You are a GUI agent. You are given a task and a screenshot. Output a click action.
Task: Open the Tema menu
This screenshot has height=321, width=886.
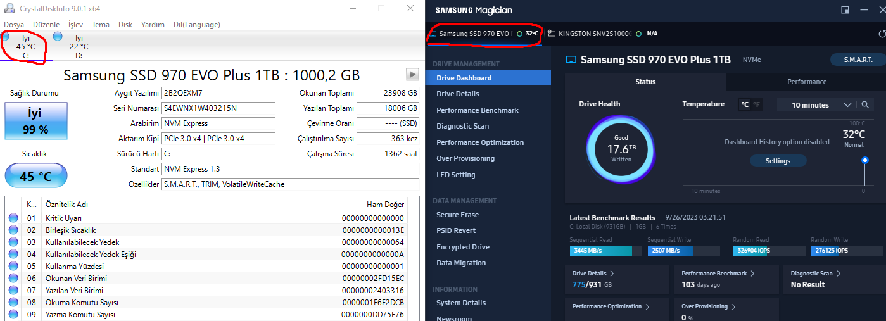(x=101, y=25)
